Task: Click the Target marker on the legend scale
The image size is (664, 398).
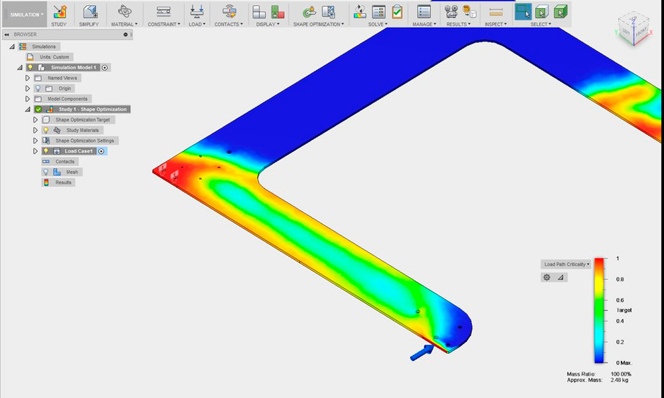Action: 624,310
